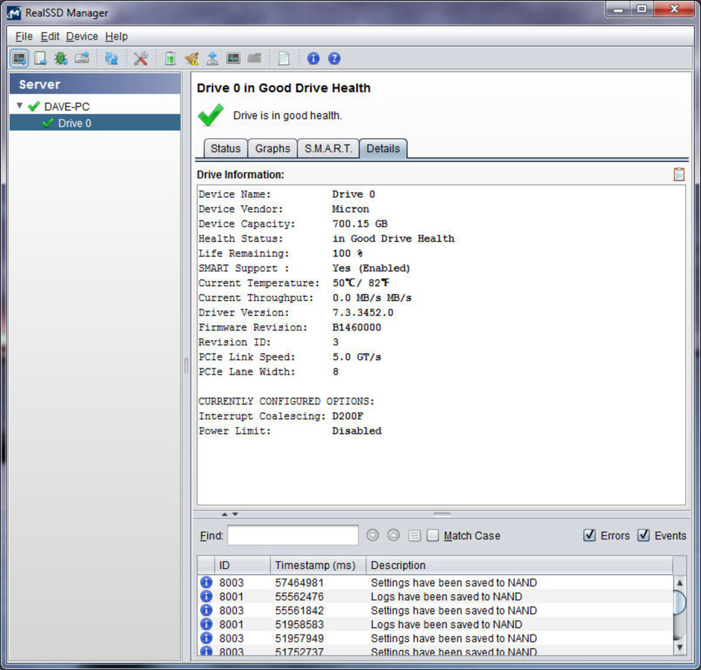
Task: Open the Device menu
Action: click(x=82, y=36)
